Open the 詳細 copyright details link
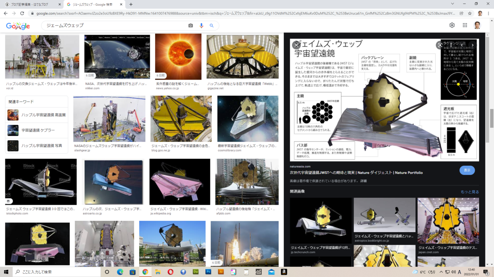The image size is (494, 277). [x=363, y=181]
